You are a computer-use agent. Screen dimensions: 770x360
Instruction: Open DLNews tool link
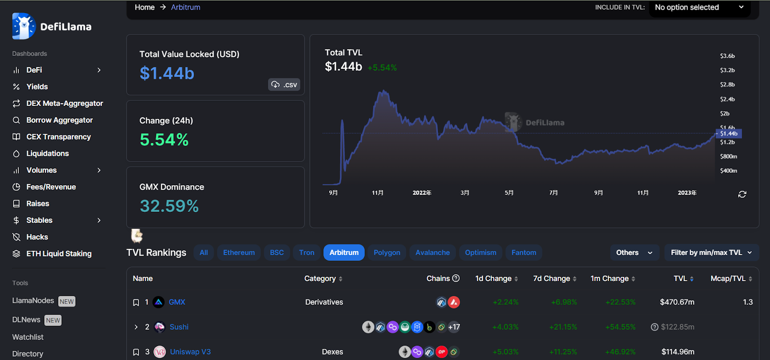point(37,320)
